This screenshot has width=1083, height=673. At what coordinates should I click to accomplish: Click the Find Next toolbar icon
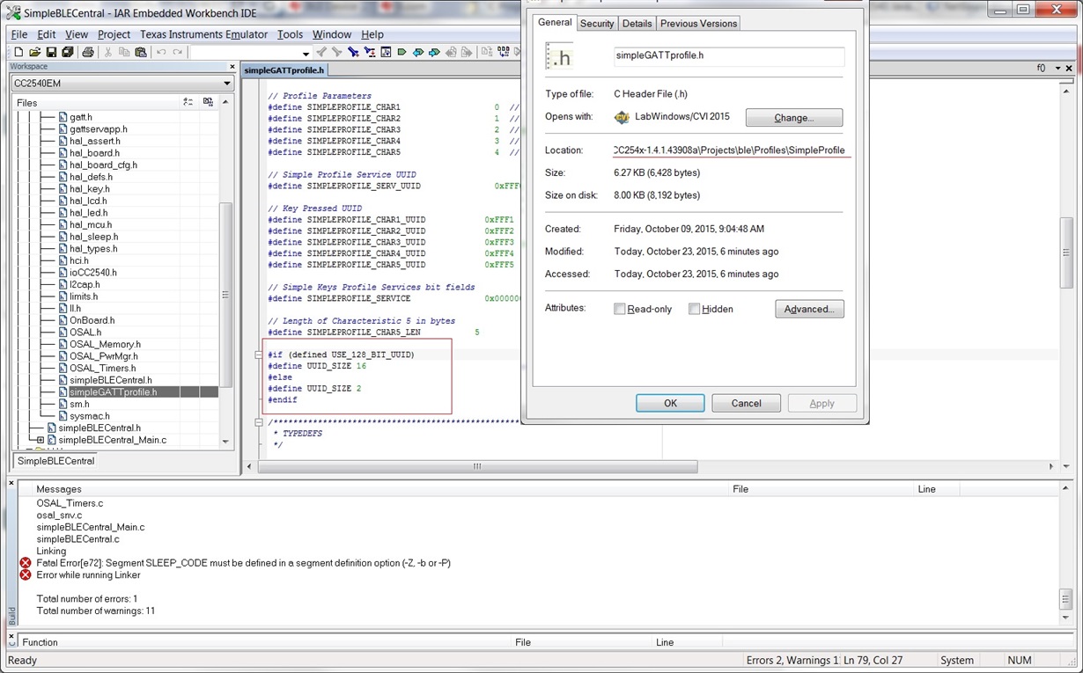point(337,53)
